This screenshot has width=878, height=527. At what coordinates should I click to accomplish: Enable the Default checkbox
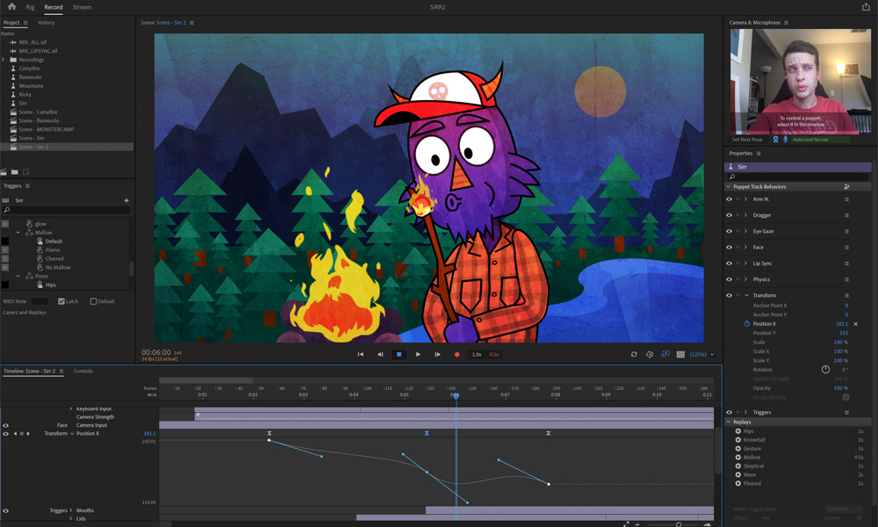[x=94, y=301]
